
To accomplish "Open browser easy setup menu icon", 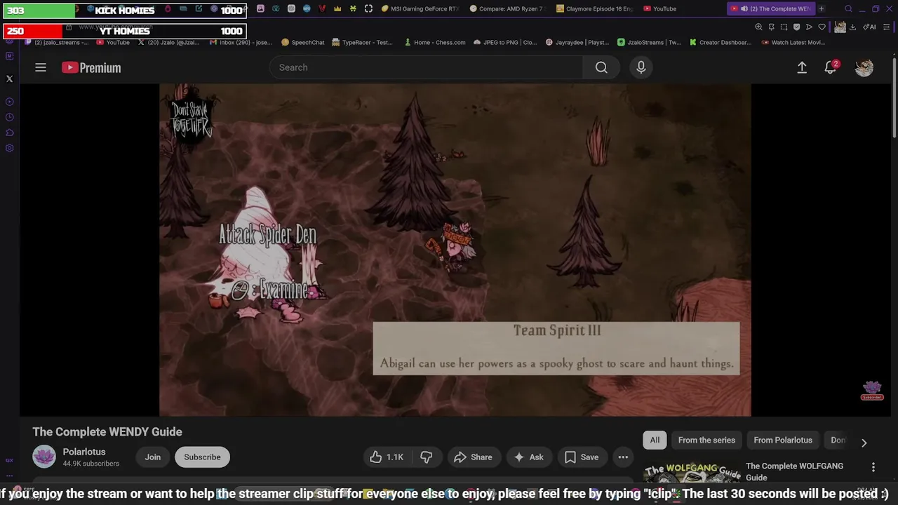I will point(886,27).
